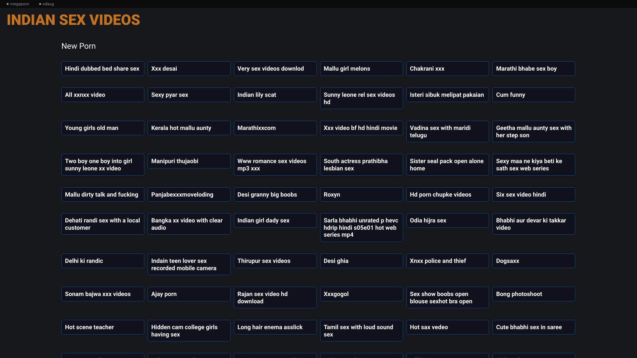The image size is (637, 358).
Task: Click the Hot sax vedeo tag
Action: coord(447,327)
